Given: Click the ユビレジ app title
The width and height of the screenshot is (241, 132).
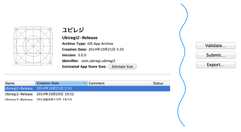Looking at the screenshot, I should (x=73, y=30).
